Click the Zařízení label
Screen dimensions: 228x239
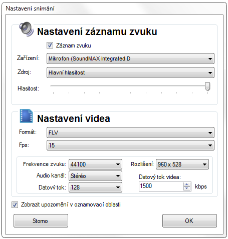point(28,58)
